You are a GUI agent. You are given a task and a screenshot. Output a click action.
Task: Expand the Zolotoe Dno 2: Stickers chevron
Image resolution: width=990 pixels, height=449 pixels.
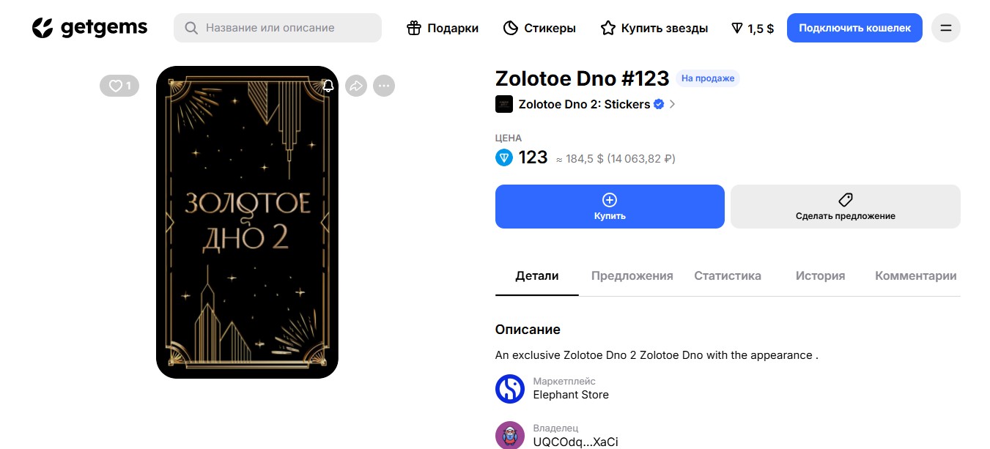tap(673, 104)
